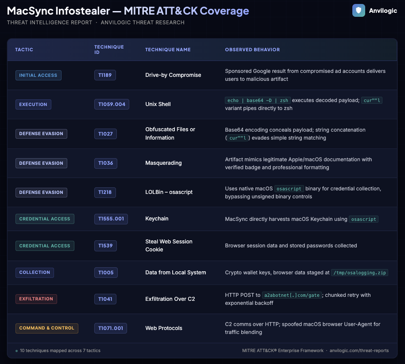Viewport: 405px width, 364px height.
Task: Select the OBSERVED BEHAVIOR column header
Action: point(252,49)
